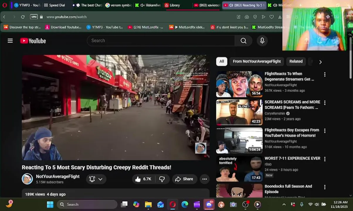Open Discover the top str... bookmark
Image resolution: width=353 pixels, height=211 pixels.
tap(22, 27)
